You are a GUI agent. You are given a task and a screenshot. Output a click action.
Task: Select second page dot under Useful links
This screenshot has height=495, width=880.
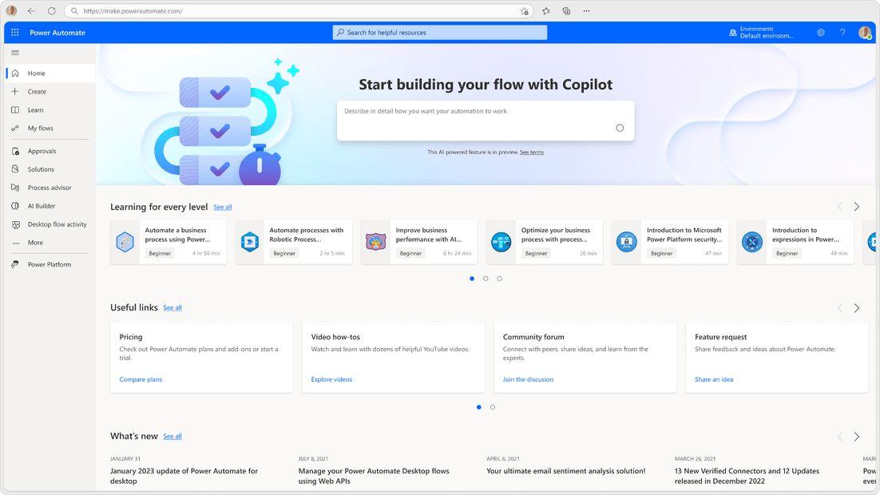[x=493, y=407]
